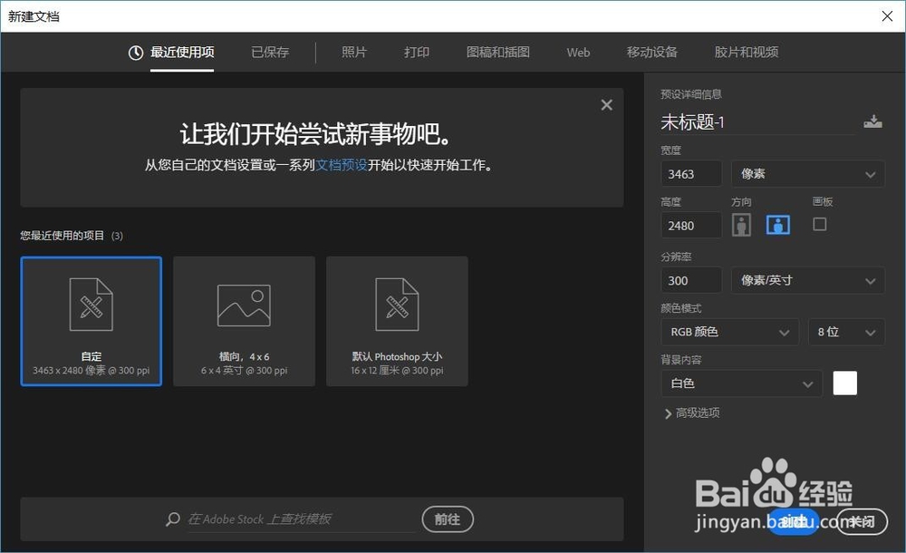Open the 像素/英寸 resolution unit dropdown
906x553 pixels.
[x=806, y=280]
